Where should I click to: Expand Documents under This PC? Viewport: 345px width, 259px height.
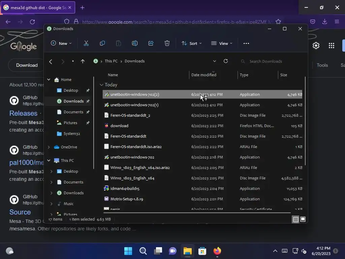tap(51, 182)
